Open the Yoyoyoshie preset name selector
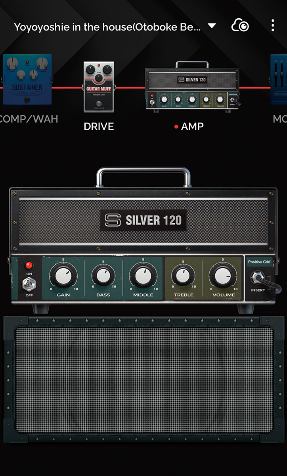Viewport: 287px width, 476px height. pyautogui.click(x=107, y=27)
